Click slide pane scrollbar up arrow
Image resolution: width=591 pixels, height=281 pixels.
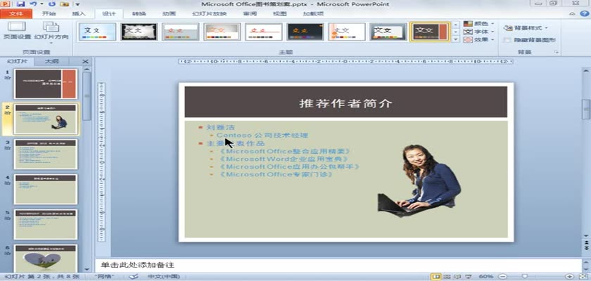[87, 70]
